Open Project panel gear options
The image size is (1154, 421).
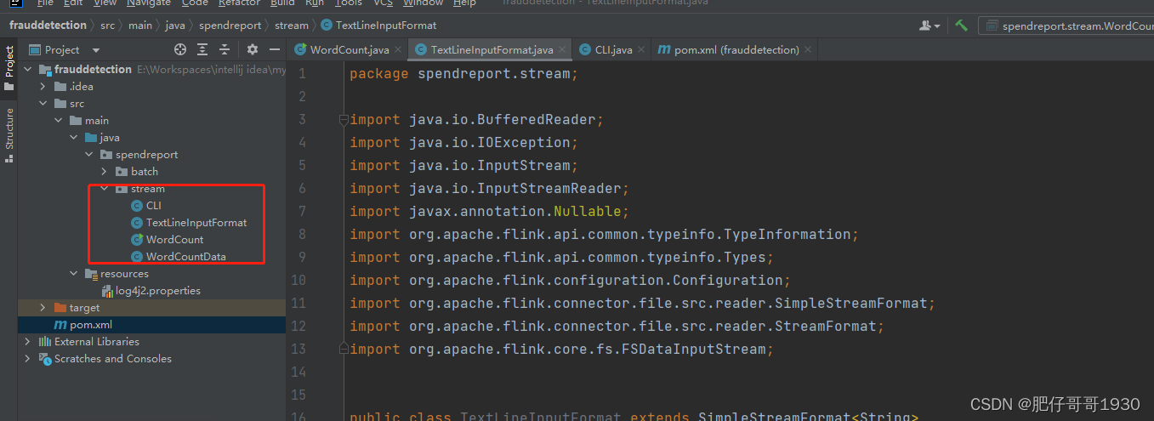(x=253, y=50)
